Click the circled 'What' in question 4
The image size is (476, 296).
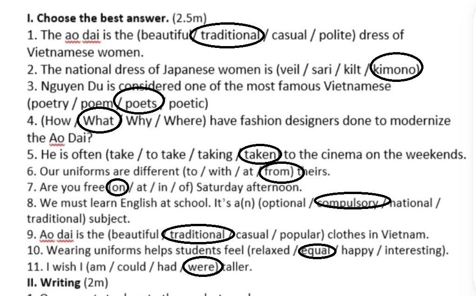point(99,121)
